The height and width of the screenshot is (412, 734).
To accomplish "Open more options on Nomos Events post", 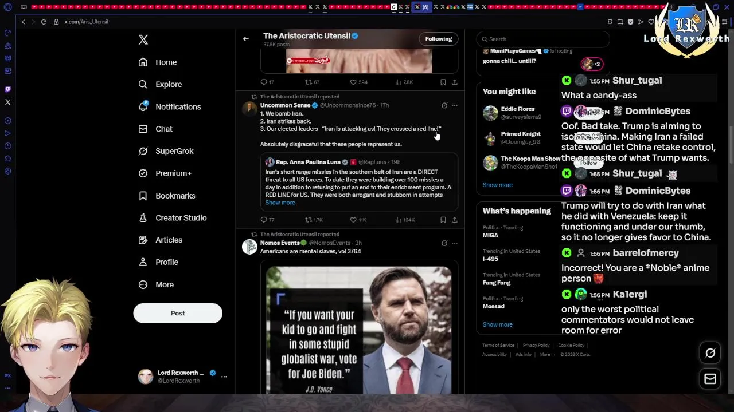I will (455, 243).
